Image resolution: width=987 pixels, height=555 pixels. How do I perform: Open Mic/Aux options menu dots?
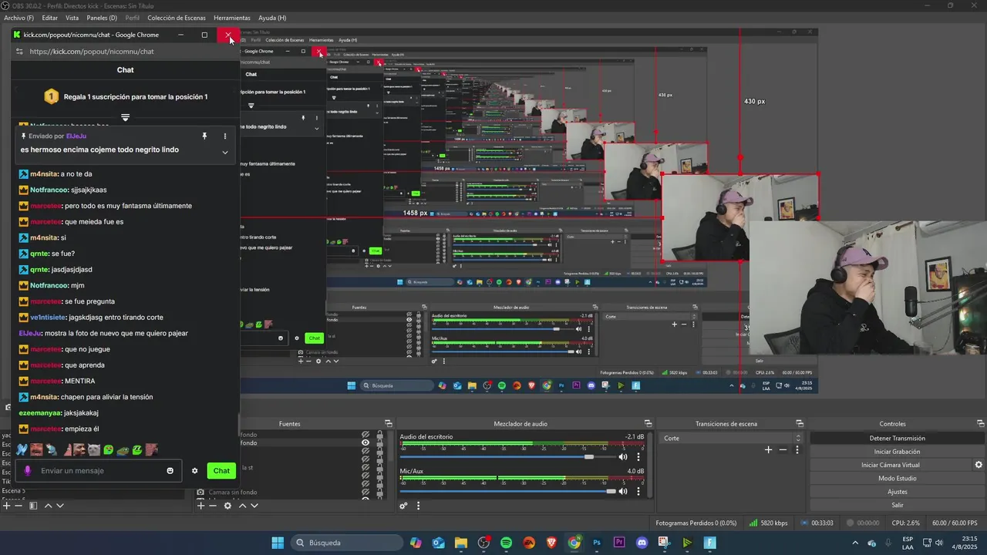(x=638, y=491)
